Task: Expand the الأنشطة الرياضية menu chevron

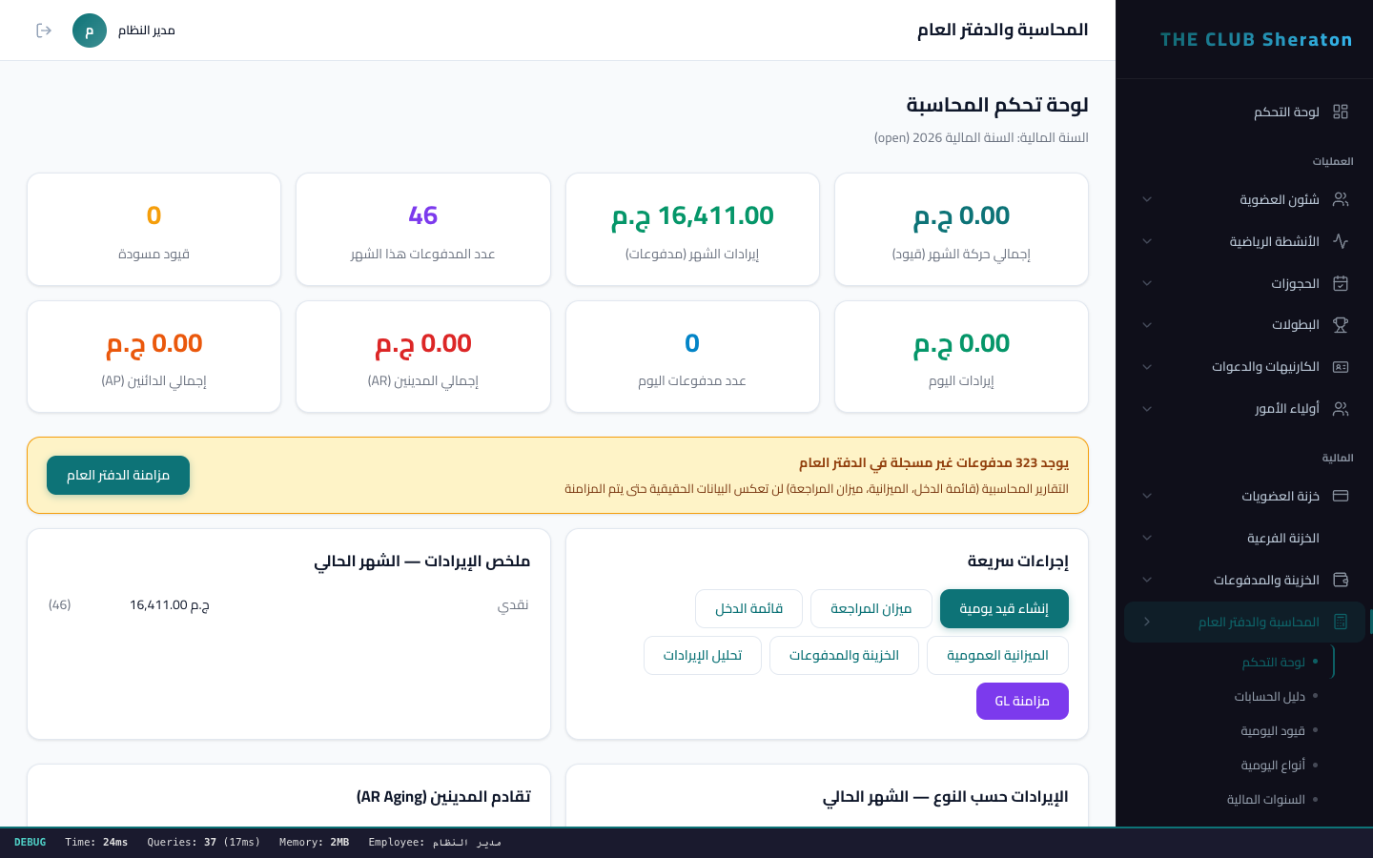Action: [x=1147, y=241]
